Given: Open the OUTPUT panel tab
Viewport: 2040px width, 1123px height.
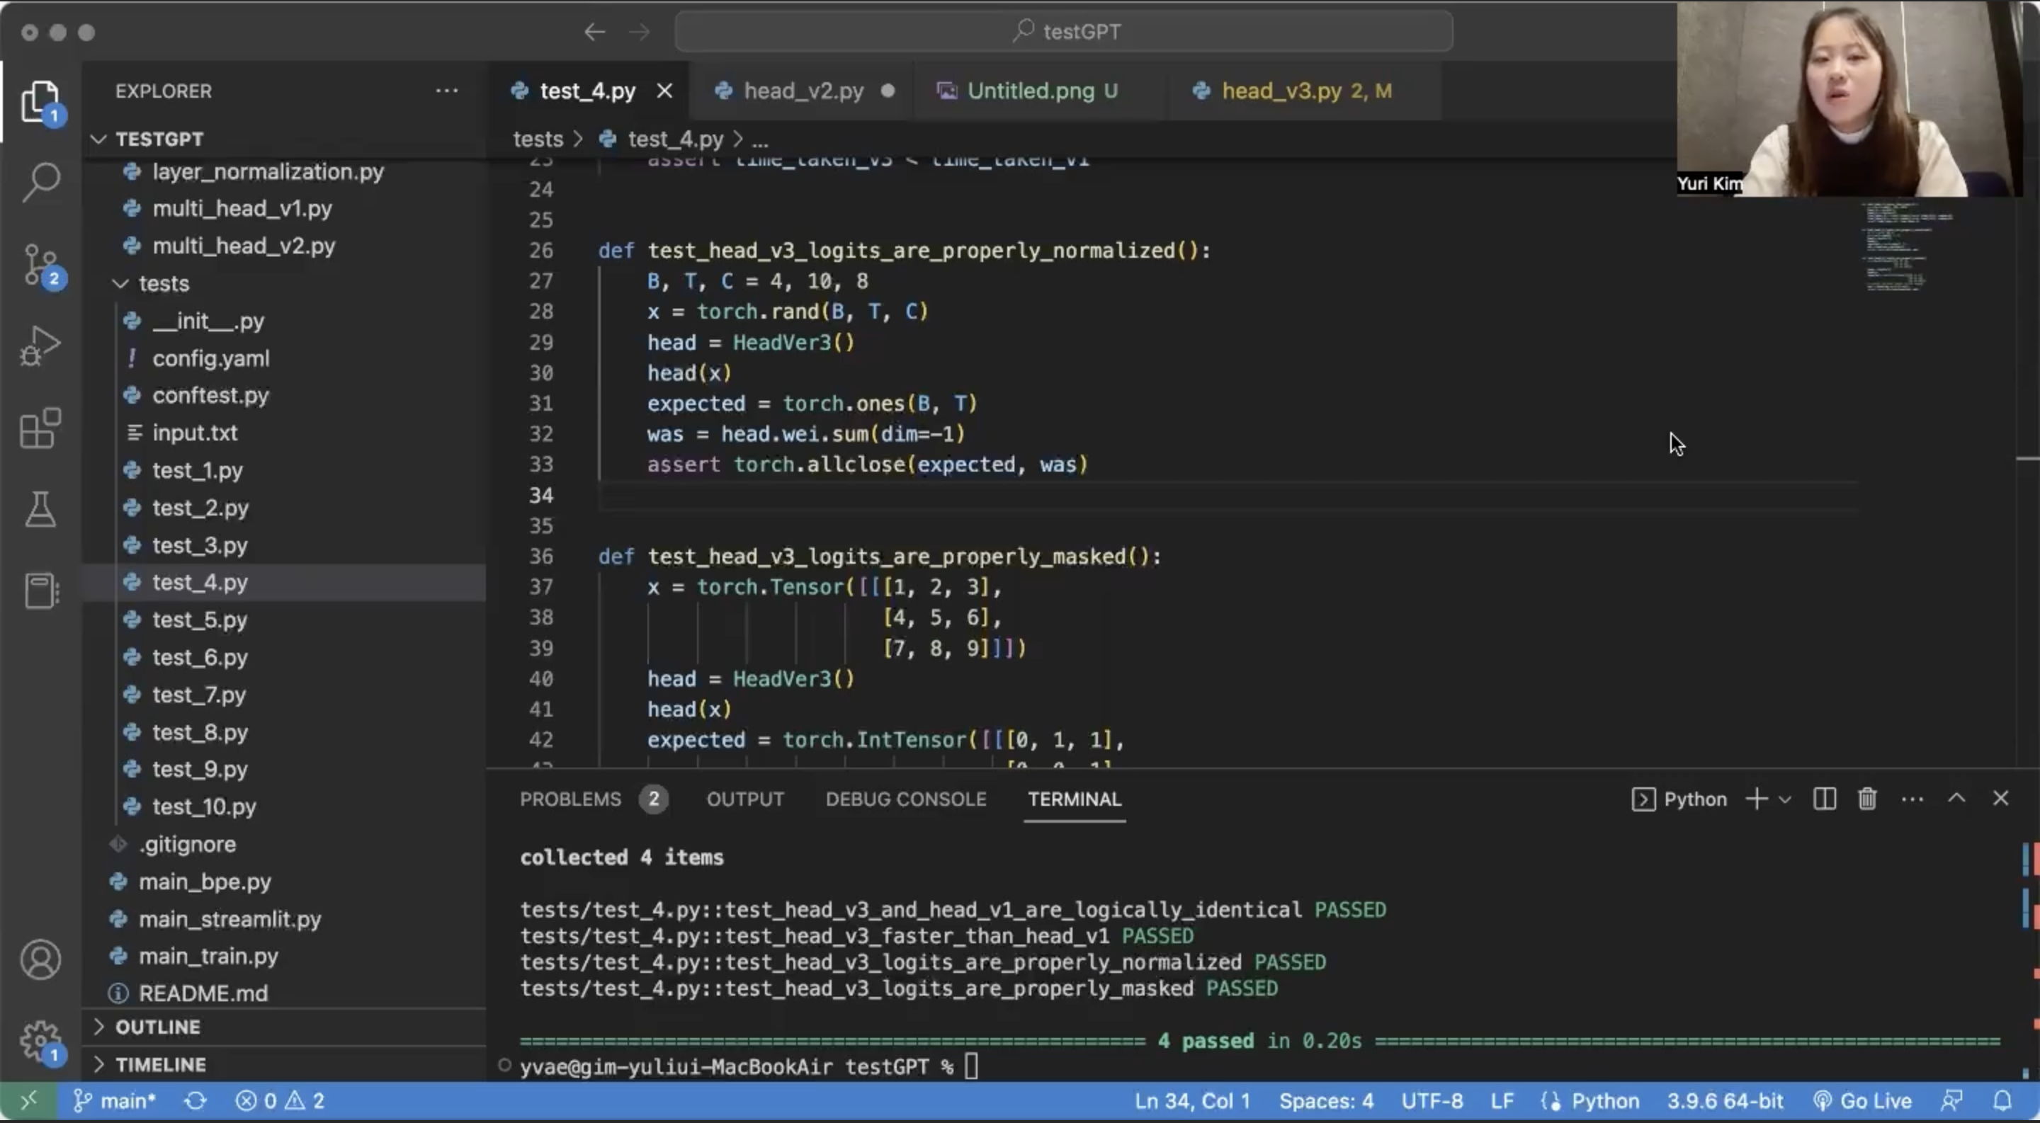Looking at the screenshot, I should click(x=745, y=799).
